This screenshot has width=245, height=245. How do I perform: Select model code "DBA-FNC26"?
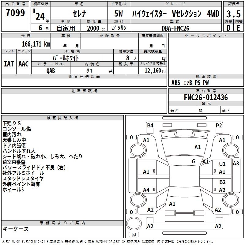(x=175, y=28)
